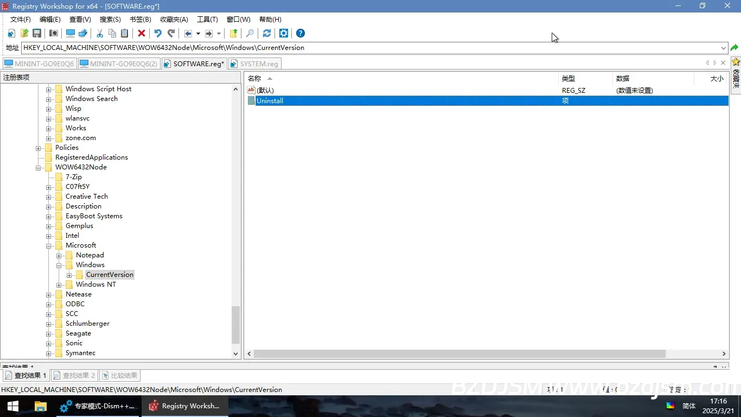This screenshot has height=417, width=741.
Task: Open the 编辑(E) menu
Action: 50,20
